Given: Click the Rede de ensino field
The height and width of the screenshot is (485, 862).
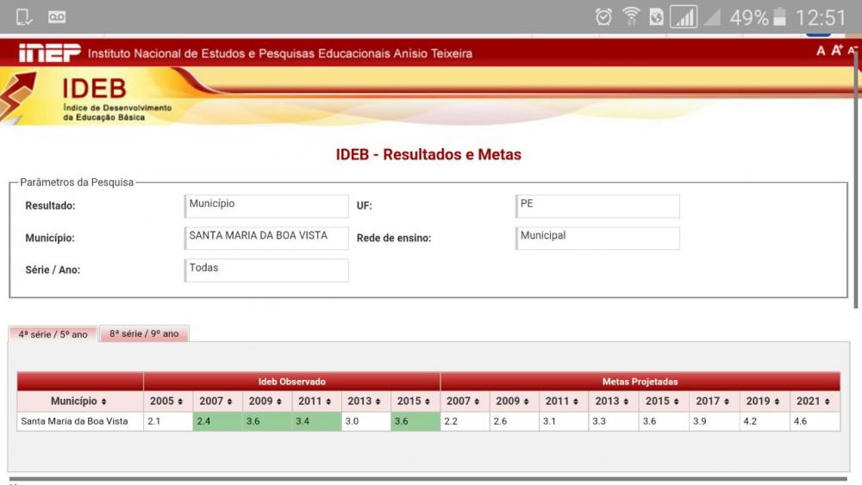Looking at the screenshot, I should [597, 238].
